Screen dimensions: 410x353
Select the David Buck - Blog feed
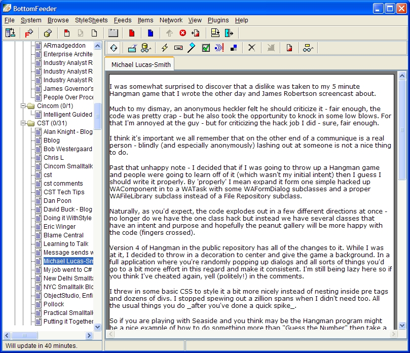click(68, 209)
